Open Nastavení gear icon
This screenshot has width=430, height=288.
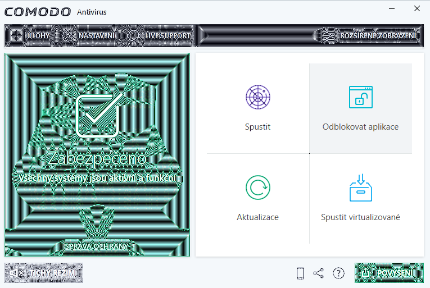tap(67, 36)
